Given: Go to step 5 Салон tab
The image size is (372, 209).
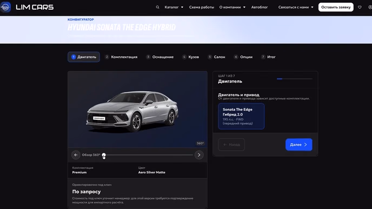Looking at the screenshot, I should (216, 57).
